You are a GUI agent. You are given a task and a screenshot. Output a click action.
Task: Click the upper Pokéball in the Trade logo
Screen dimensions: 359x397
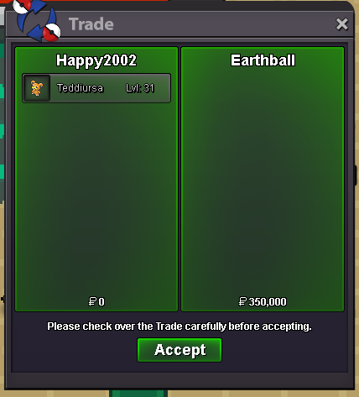coord(21,6)
